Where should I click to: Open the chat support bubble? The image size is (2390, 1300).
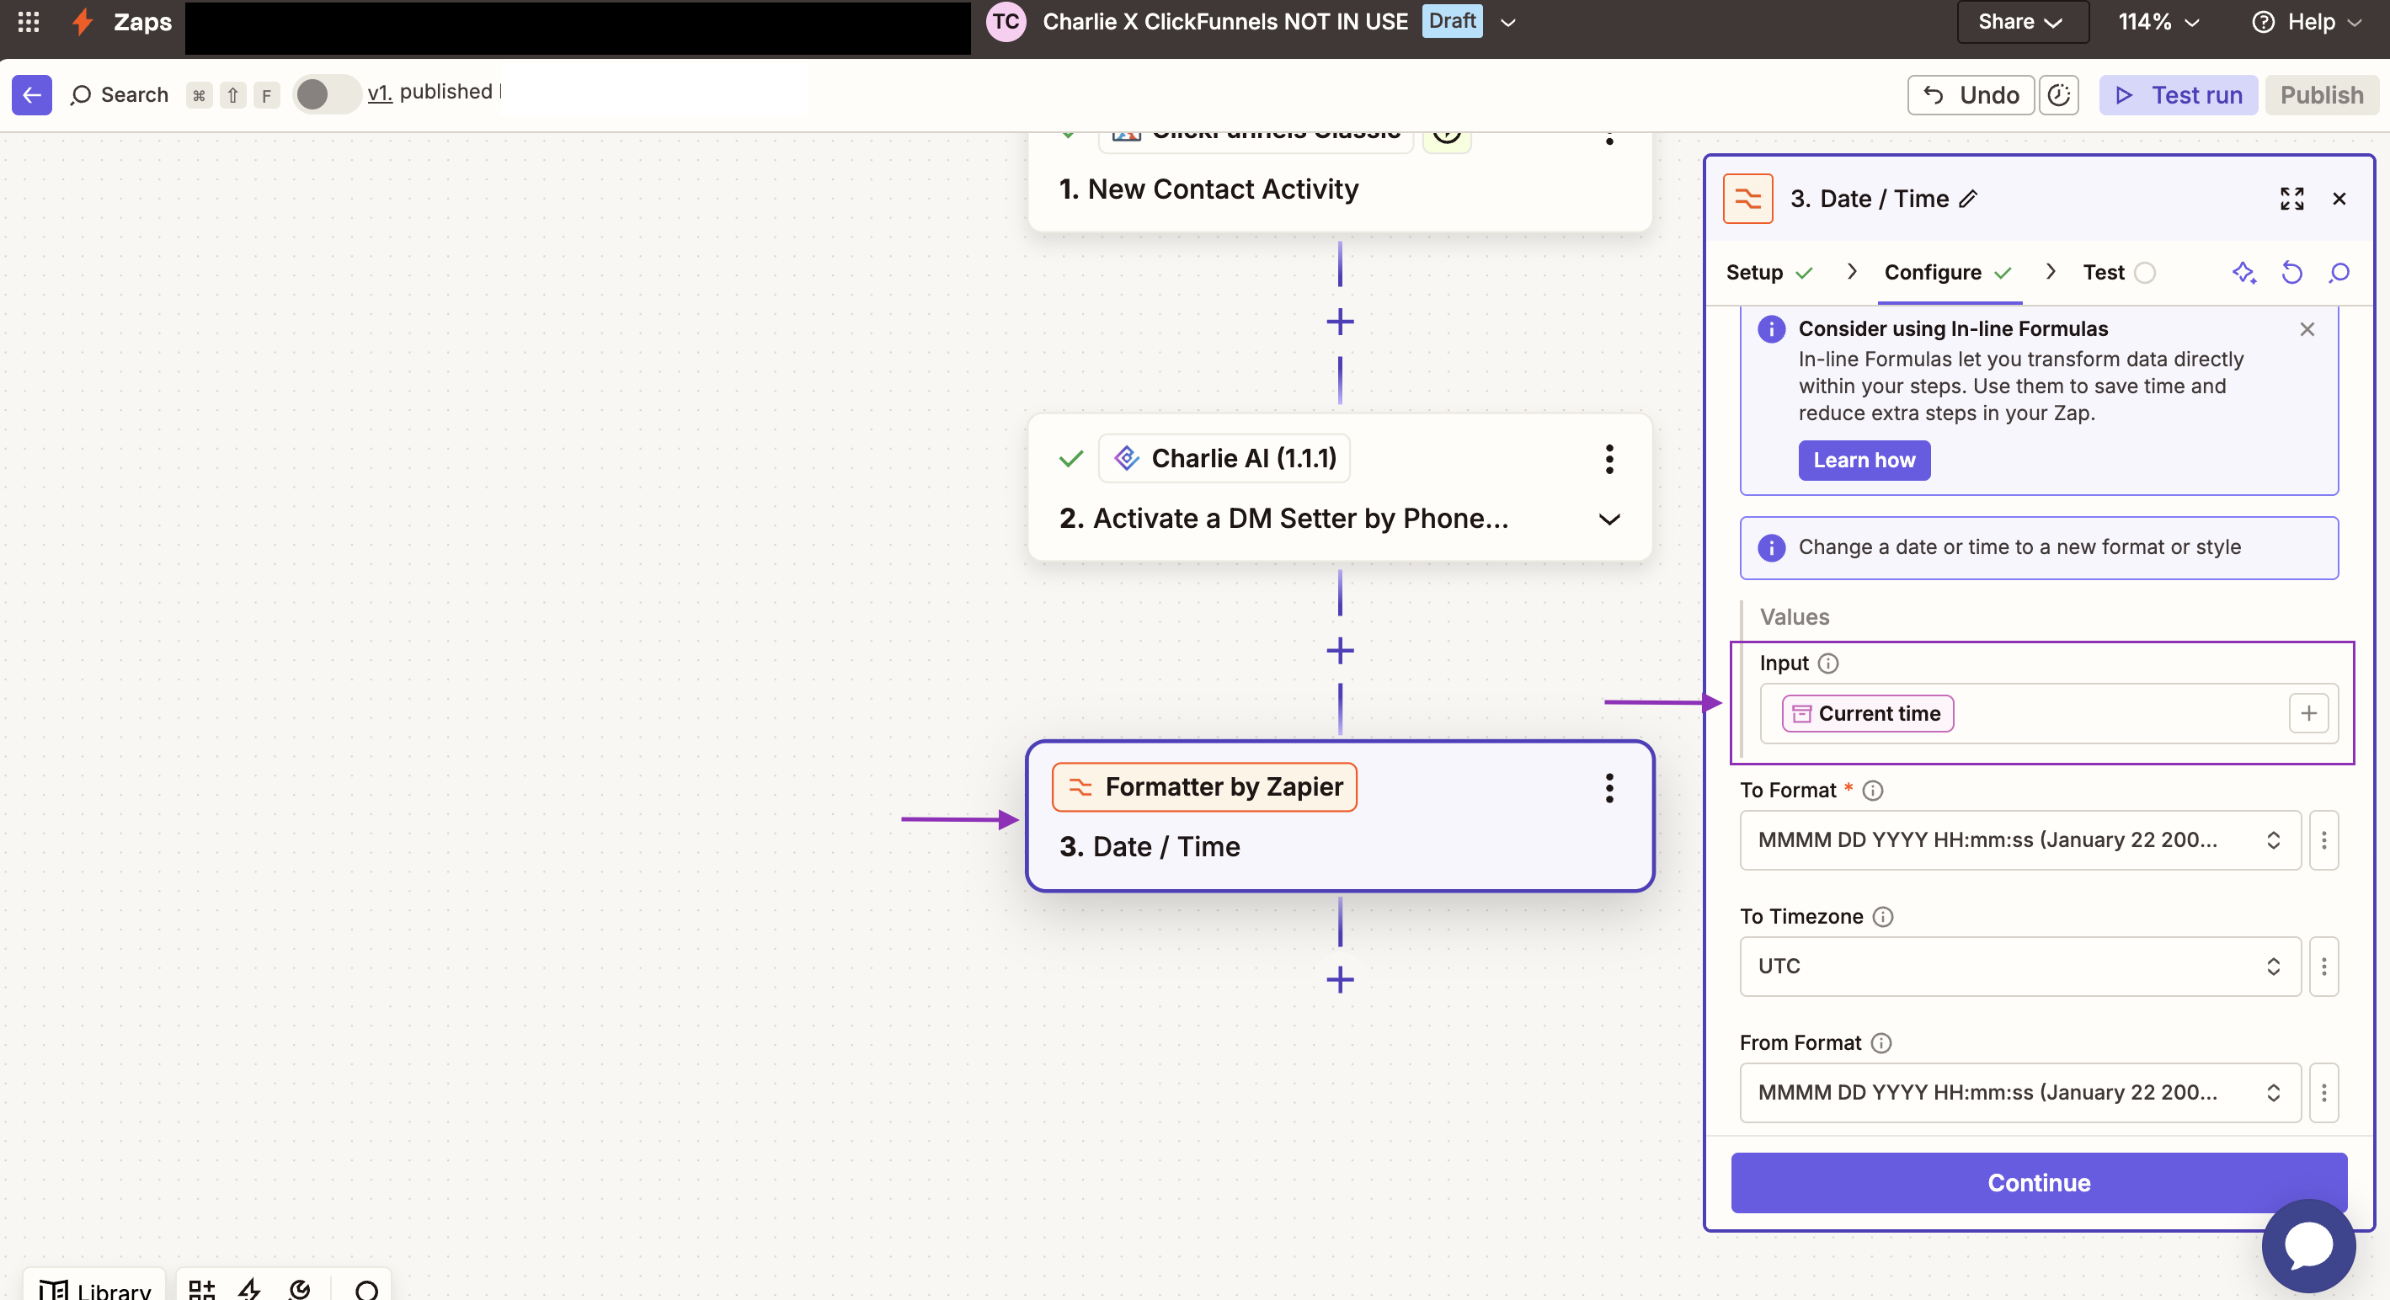2308,1245
